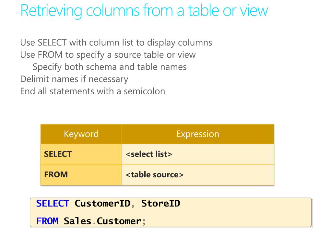This screenshot has height=249, width=332.
Task: Click 'StoreID' in the code sample
Action: click(x=161, y=204)
